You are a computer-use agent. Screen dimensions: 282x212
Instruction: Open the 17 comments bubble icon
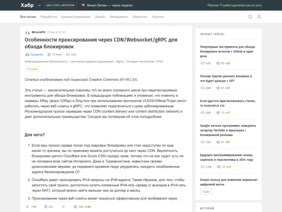[218, 113]
